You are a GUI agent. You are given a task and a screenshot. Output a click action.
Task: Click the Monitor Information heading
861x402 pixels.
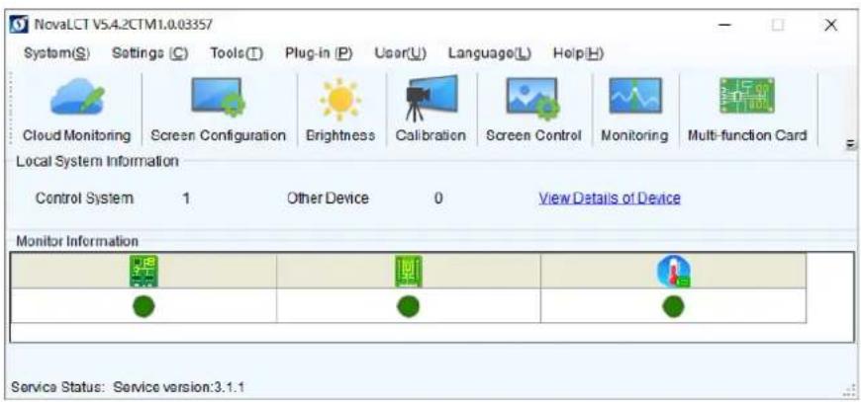(x=77, y=241)
